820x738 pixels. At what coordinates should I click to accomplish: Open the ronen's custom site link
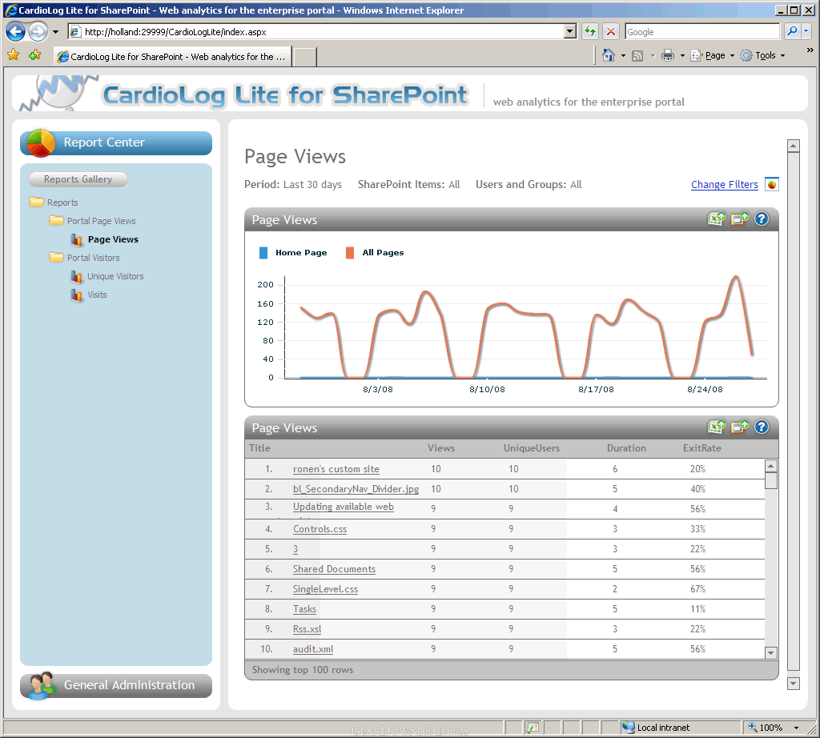pyautogui.click(x=336, y=469)
